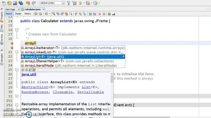Find previous occurrence in editor toolbar
This screenshot has height=118, width=211.
[x=58, y=14]
